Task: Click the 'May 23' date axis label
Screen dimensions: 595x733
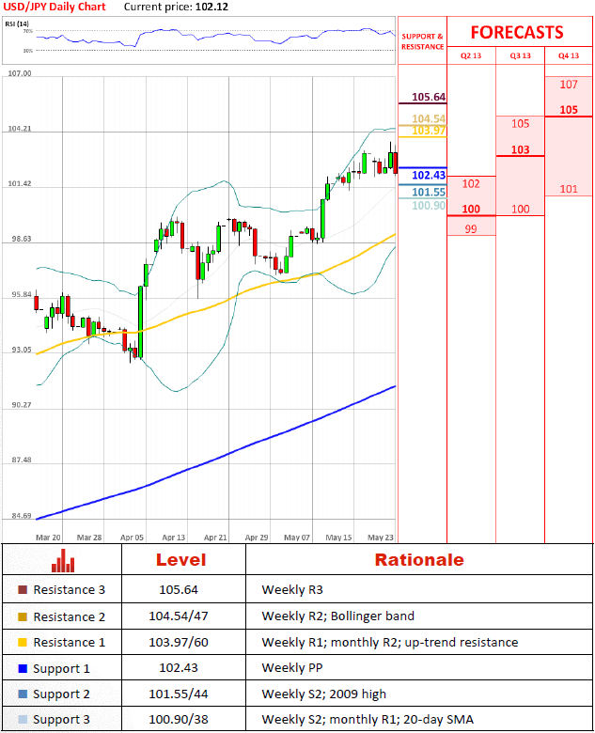Action: click(x=381, y=538)
